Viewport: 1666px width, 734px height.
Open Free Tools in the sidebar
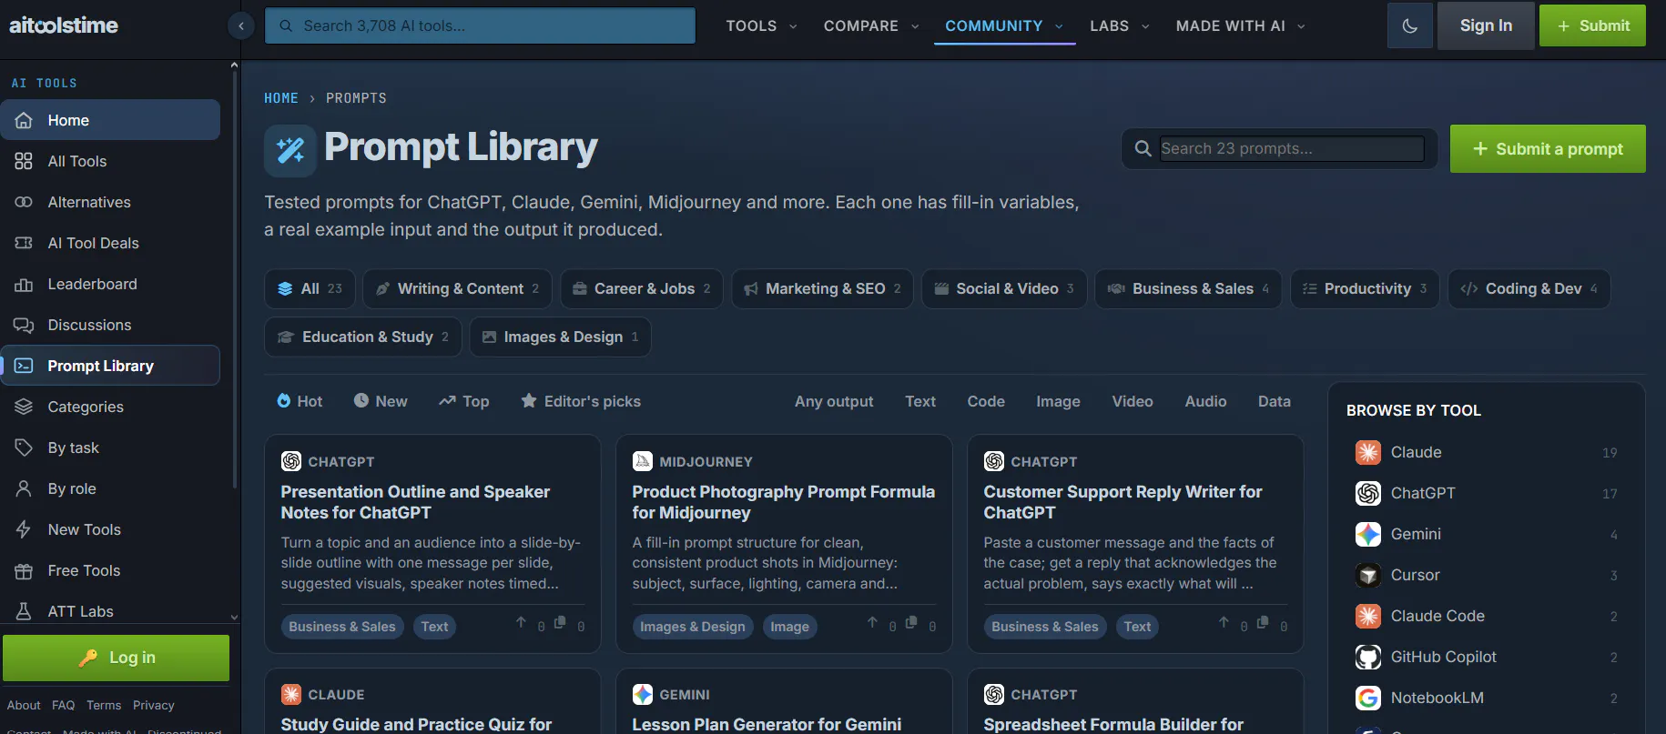click(110, 570)
